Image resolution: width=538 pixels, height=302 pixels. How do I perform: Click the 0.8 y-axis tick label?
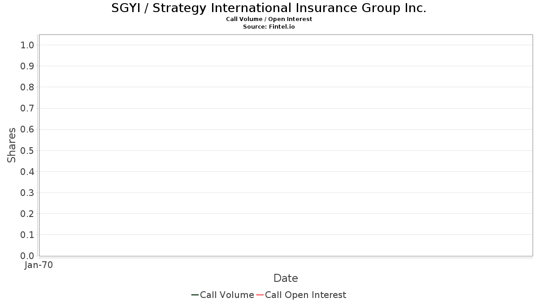tap(27, 87)
